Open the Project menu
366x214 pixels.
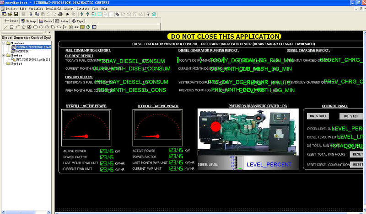[11, 9]
